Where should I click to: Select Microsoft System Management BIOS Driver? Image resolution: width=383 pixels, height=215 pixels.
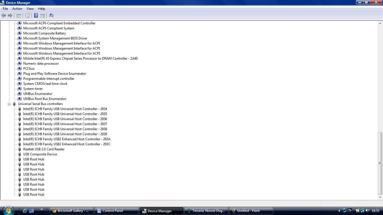point(55,38)
